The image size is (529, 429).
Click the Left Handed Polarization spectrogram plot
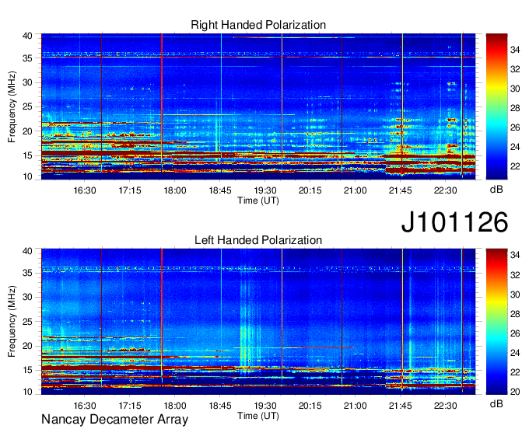(258, 322)
